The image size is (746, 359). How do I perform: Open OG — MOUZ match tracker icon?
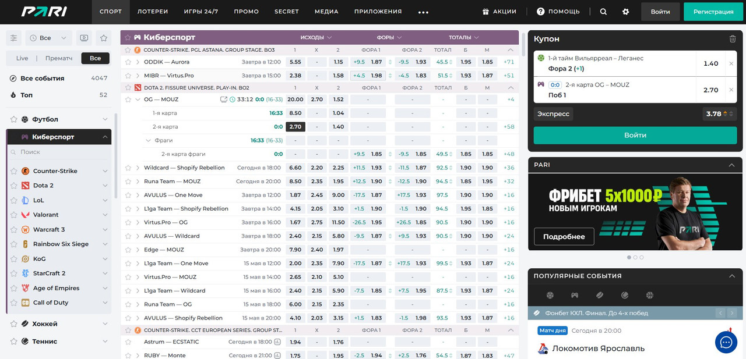[x=224, y=99]
